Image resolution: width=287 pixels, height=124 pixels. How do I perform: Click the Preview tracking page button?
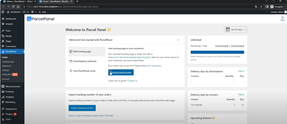tap(121, 73)
